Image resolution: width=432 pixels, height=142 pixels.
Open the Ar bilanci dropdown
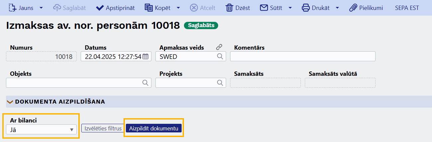coord(41,129)
